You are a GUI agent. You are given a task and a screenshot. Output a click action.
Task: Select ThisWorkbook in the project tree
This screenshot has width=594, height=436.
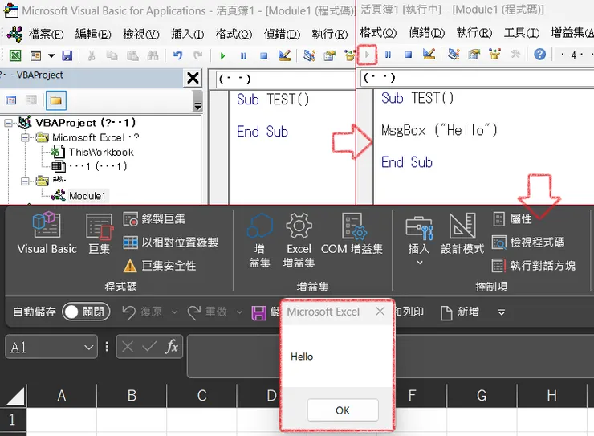pos(101,153)
